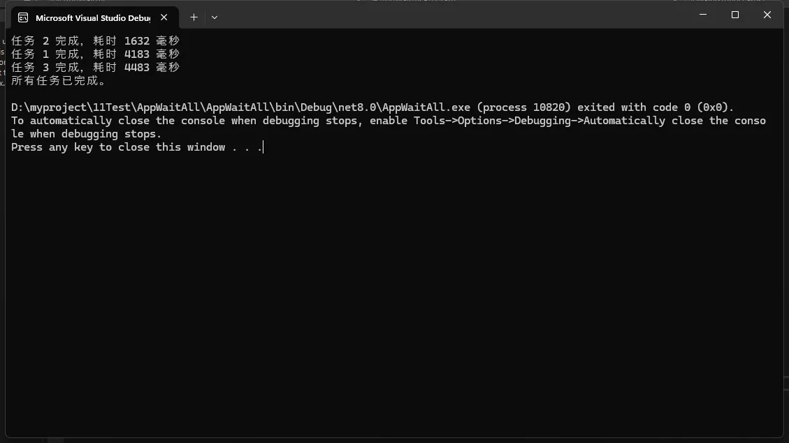Viewport: 789px width, 443px height.
Task: Open a new terminal tab
Action: [194, 17]
